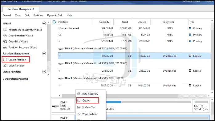Screen dimensions: 215x121
Task: Click the Create Partition icon in sidebar
Action: (x=5, y=60)
